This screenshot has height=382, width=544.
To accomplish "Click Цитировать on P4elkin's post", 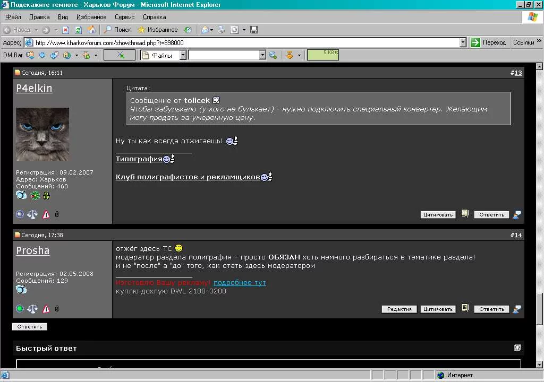I will [438, 214].
